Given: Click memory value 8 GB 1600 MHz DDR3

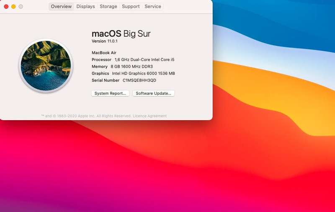Looking at the screenshot, I should pyautogui.click(x=131, y=66).
